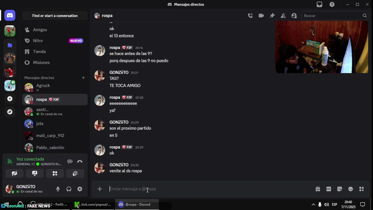Show rospa's user profile panel

point(294,16)
